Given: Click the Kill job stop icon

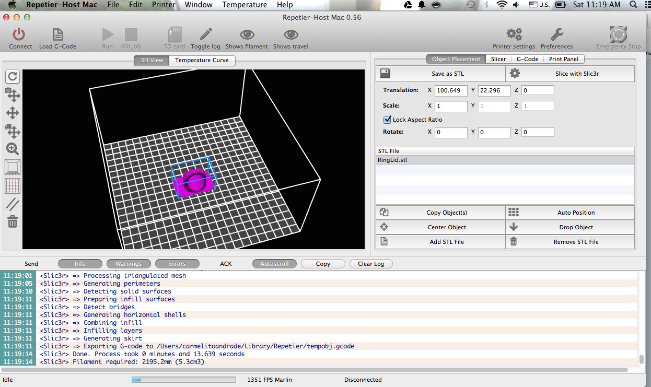Looking at the screenshot, I should [x=131, y=34].
